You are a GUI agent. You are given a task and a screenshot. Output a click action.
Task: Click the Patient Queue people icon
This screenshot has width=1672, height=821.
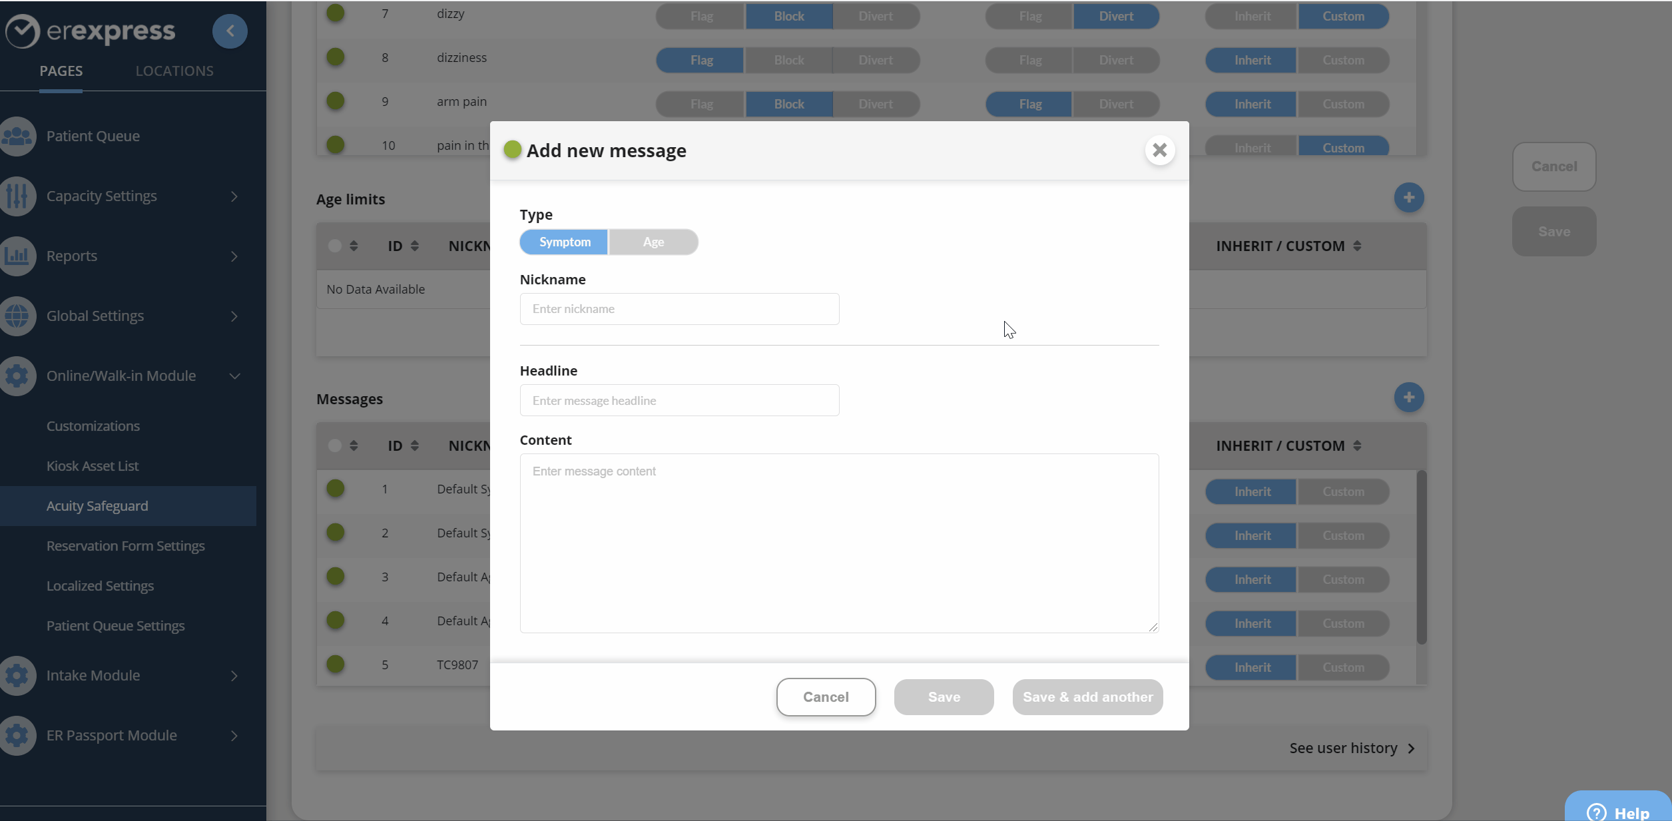point(17,136)
